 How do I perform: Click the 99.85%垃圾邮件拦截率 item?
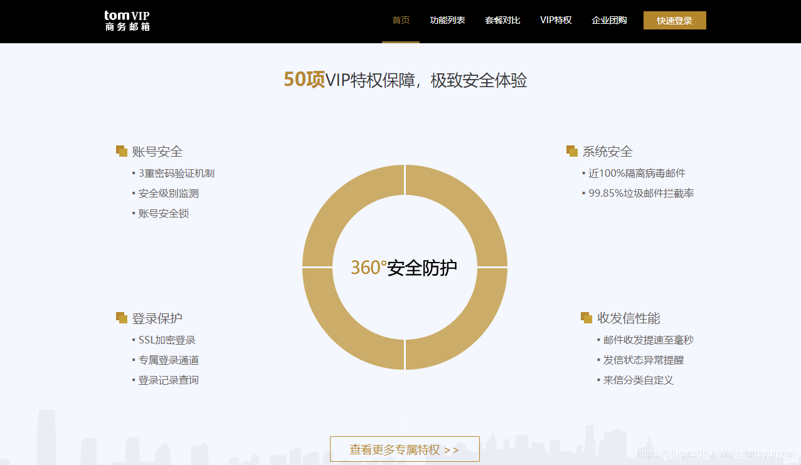pyautogui.click(x=641, y=194)
